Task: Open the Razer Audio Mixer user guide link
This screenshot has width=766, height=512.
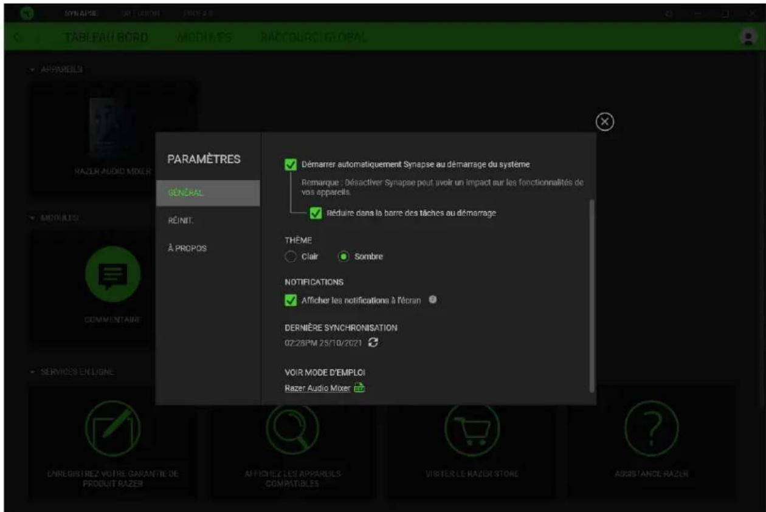Action: point(318,389)
